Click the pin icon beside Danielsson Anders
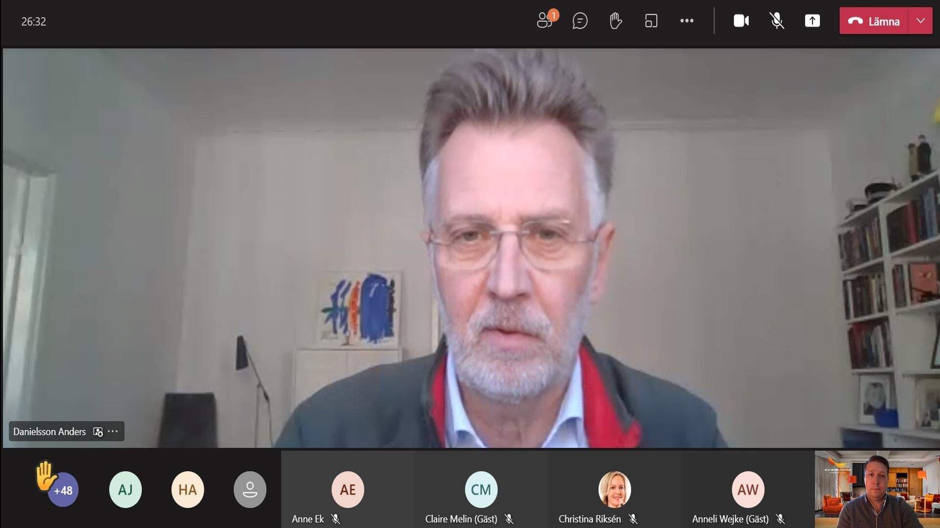940x528 pixels. pyautogui.click(x=98, y=432)
